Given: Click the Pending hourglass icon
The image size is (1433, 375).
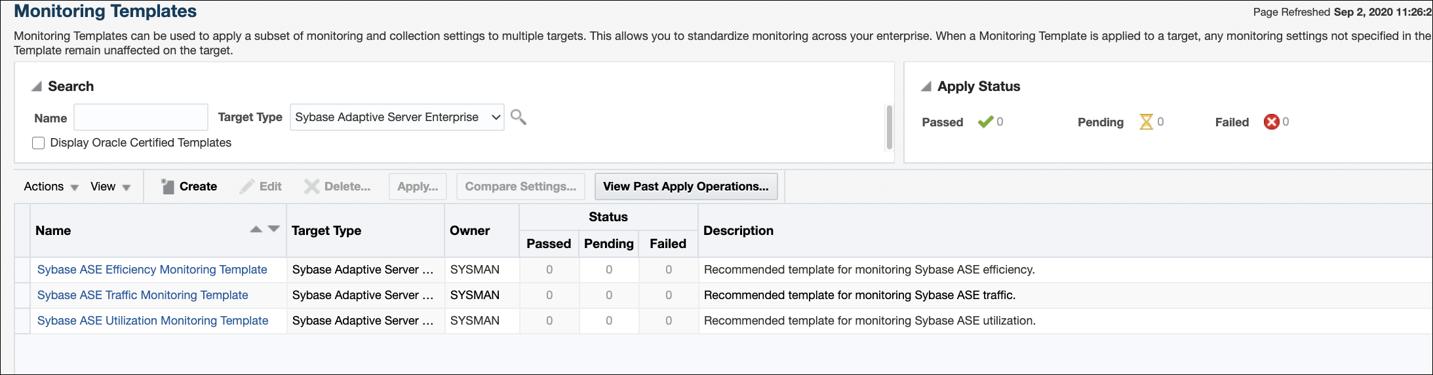Looking at the screenshot, I should 1146,122.
